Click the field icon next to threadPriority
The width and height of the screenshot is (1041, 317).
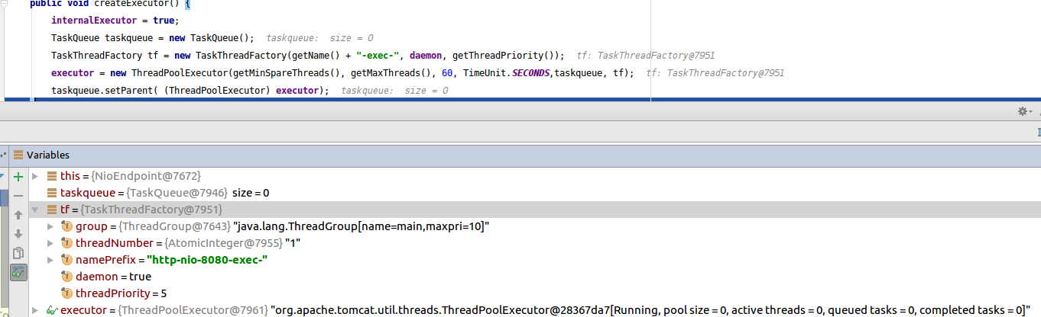click(67, 293)
